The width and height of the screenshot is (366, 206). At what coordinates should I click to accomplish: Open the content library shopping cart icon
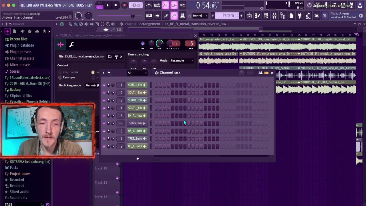[325, 16]
